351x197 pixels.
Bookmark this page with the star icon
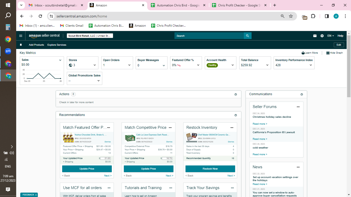291,16
